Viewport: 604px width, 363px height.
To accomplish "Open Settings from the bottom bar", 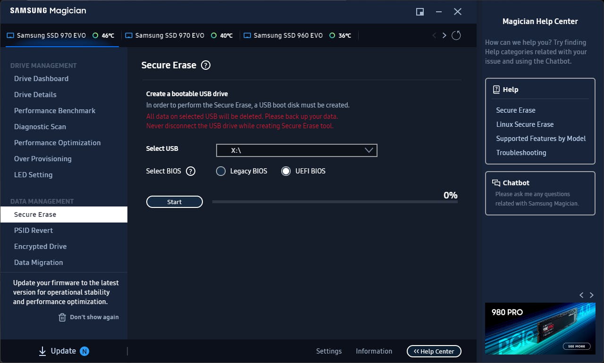I will tap(329, 351).
